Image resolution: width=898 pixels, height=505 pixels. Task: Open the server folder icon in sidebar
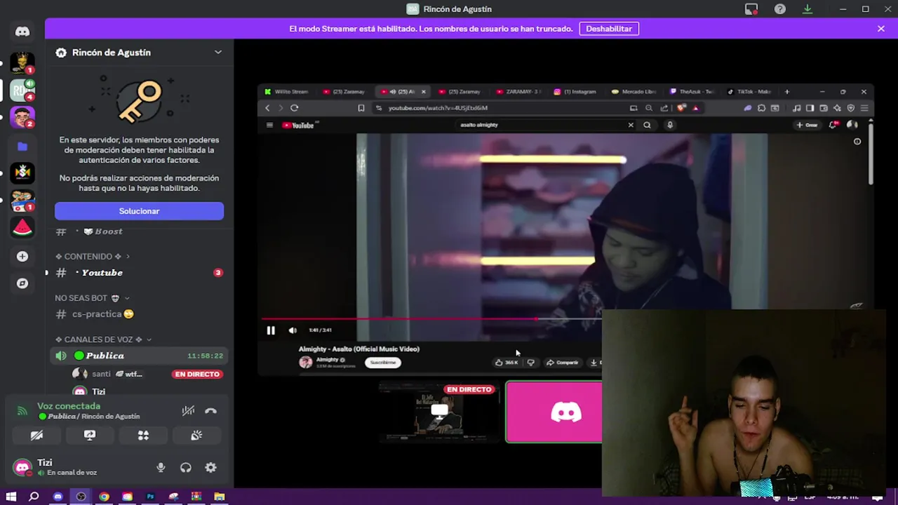coord(22,147)
